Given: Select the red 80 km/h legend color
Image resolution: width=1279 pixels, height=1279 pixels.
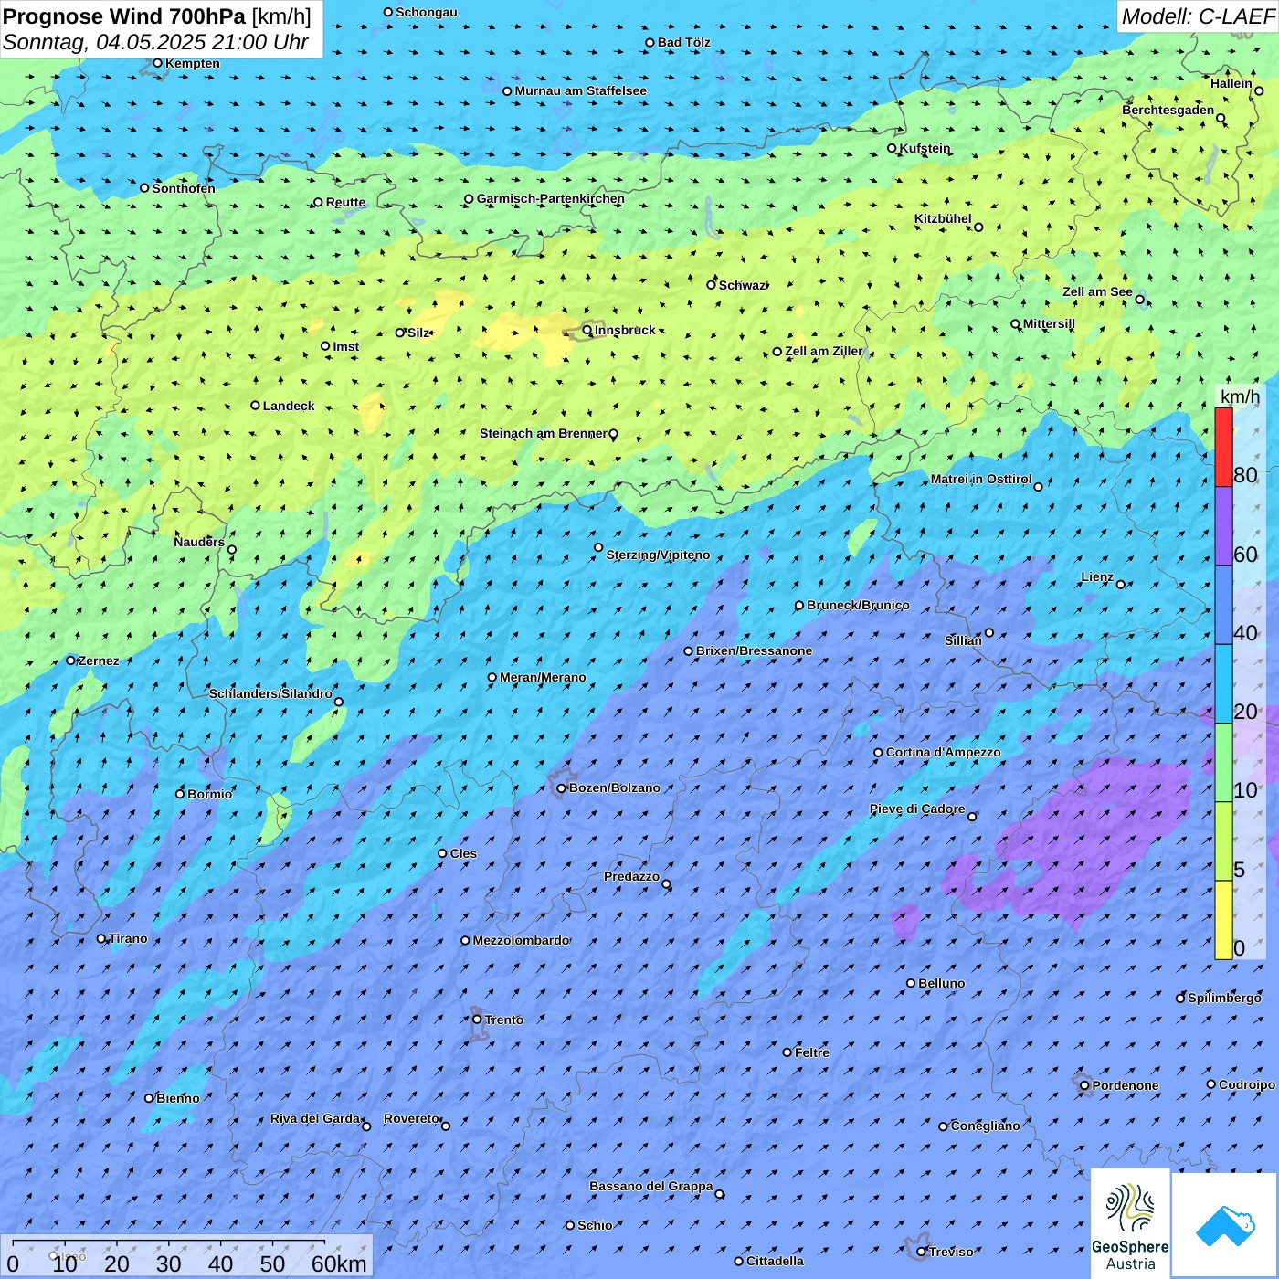Looking at the screenshot, I should pyautogui.click(x=1223, y=447).
